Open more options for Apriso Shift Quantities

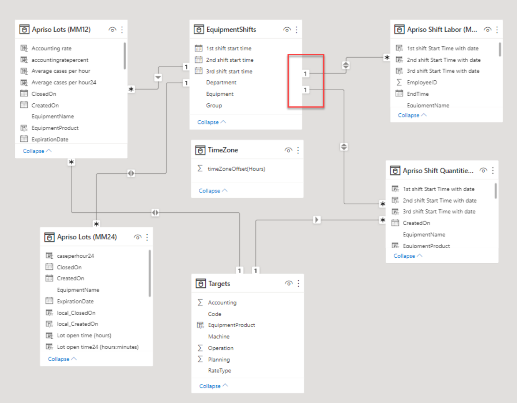[x=493, y=171]
